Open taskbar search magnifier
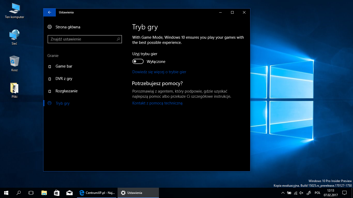Screen dimensions: 353x198 click(19, 193)
